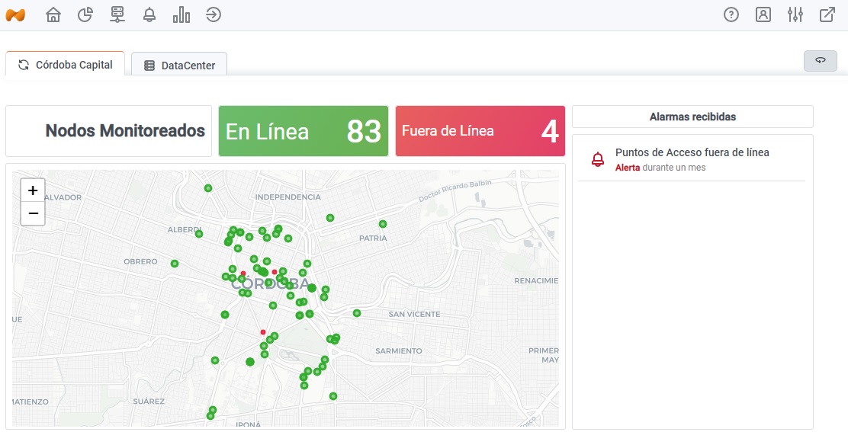Screen dimensions: 848x432
Task: Switch to the DataCenter tab
Action: point(179,66)
